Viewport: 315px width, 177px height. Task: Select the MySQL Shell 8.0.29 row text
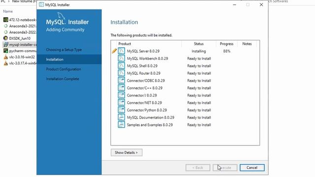(142, 66)
